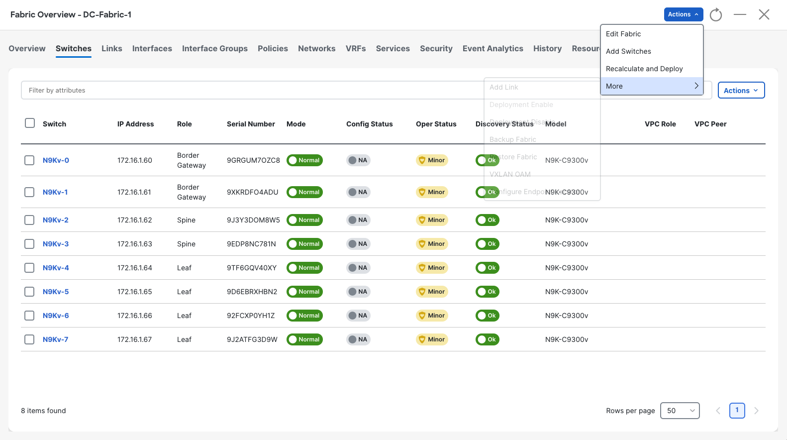Click the NA config status badge for N9Kv-1
Screen dimensions: 787x440
358,192
